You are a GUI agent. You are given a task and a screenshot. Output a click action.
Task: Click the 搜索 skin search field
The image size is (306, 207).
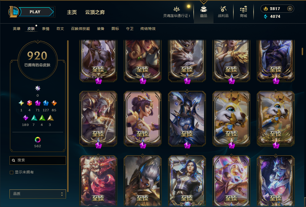pyautogui.click(x=38, y=160)
